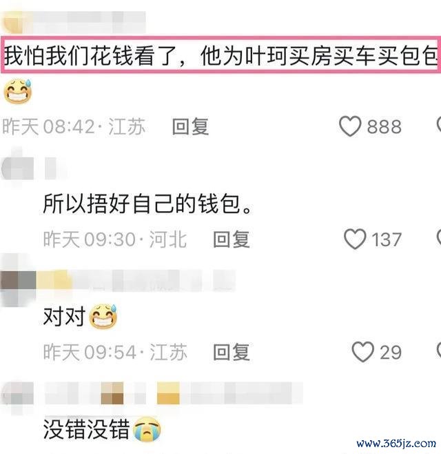
Task: Reply to the 09:30 河北 comment
Action: [232, 239]
